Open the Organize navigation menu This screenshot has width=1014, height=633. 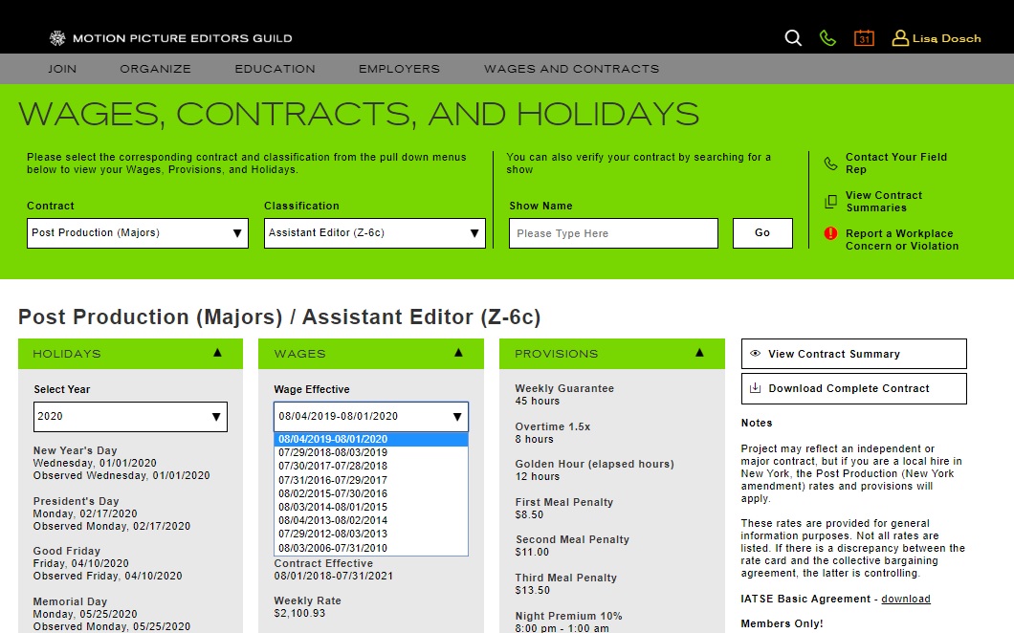155,69
